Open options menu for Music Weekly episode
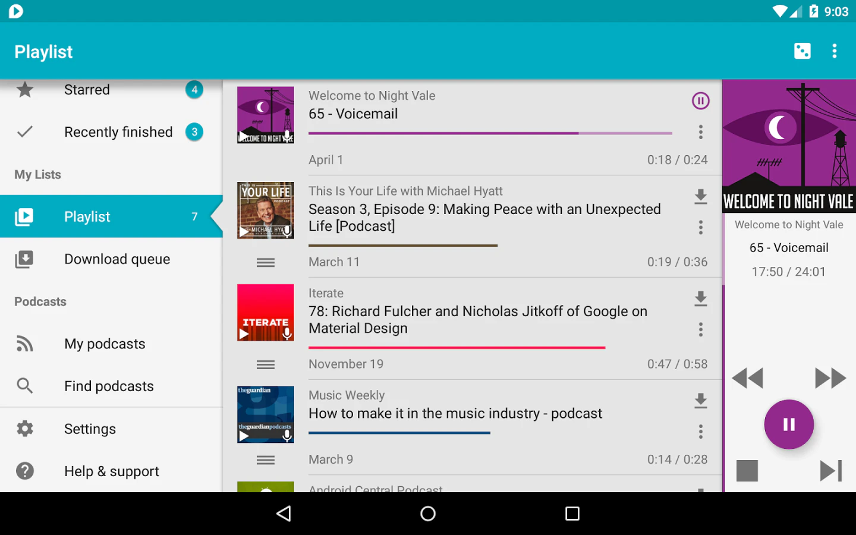856x535 pixels. pyautogui.click(x=701, y=432)
